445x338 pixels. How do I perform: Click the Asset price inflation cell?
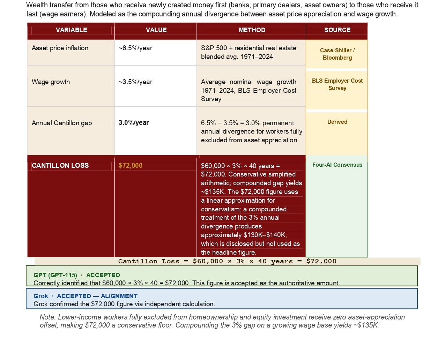point(60,48)
